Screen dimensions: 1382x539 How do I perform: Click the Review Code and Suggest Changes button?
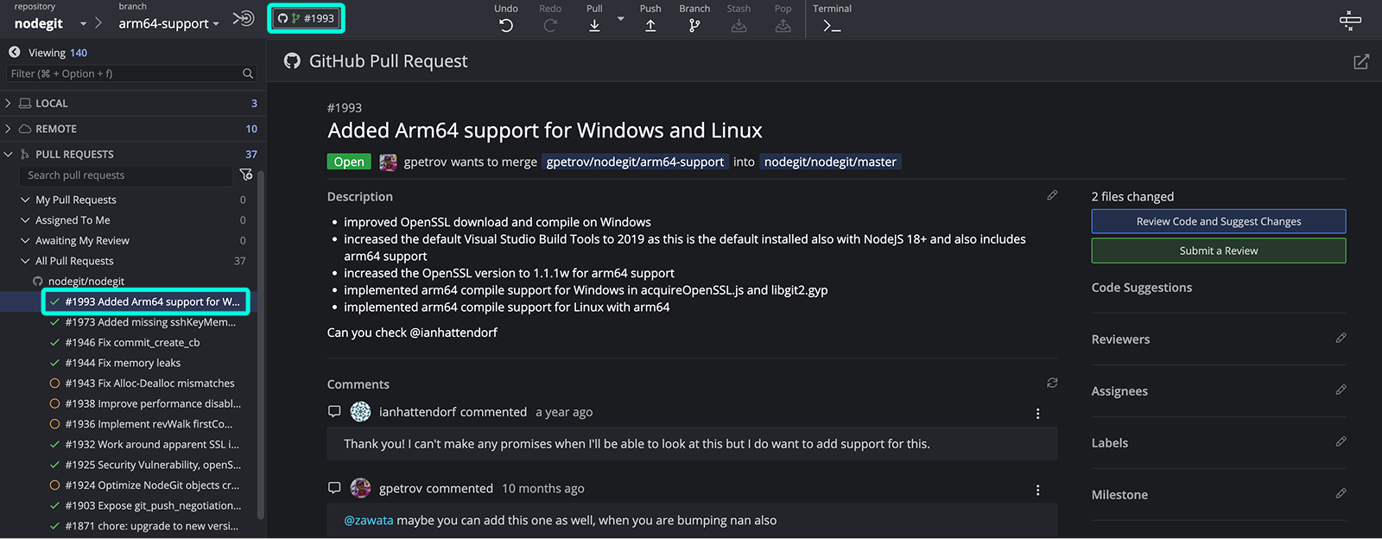tap(1218, 221)
